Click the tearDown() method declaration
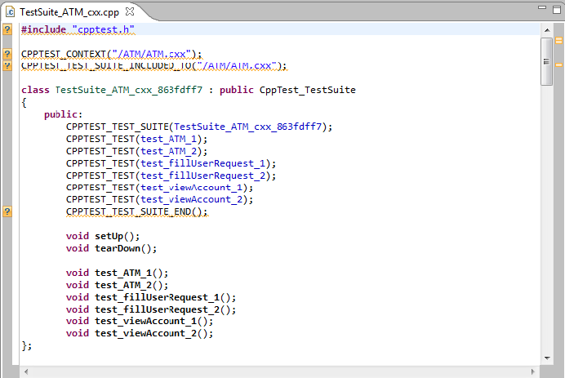This screenshot has width=565, height=378. (x=111, y=249)
